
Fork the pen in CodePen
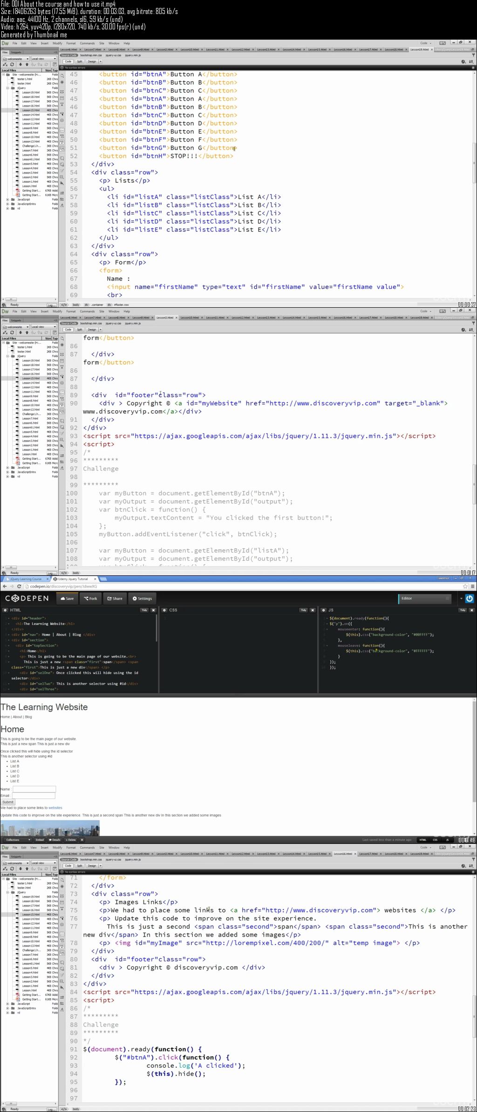click(90, 598)
